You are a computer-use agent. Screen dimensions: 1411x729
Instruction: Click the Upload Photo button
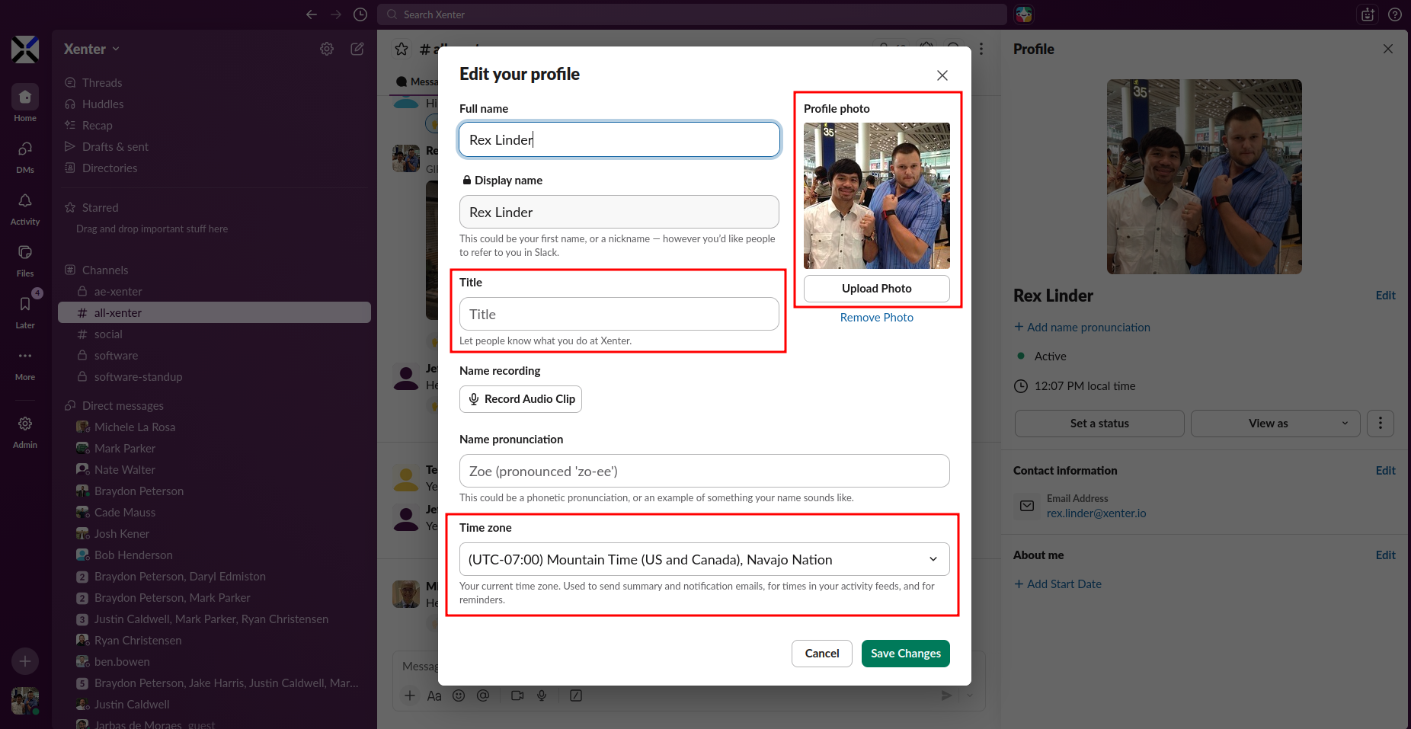pos(876,289)
